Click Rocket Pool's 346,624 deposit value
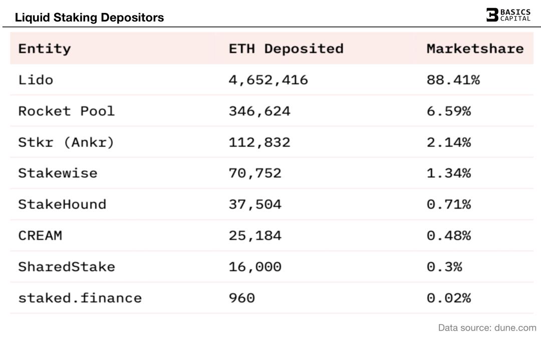 point(259,110)
